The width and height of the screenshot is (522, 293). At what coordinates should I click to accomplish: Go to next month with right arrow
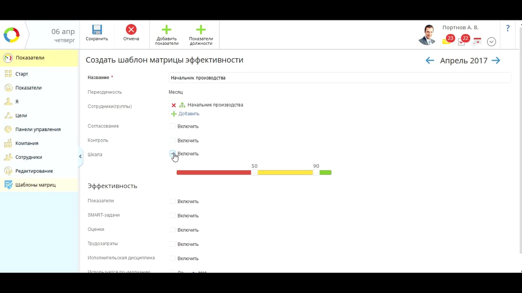[496, 61]
